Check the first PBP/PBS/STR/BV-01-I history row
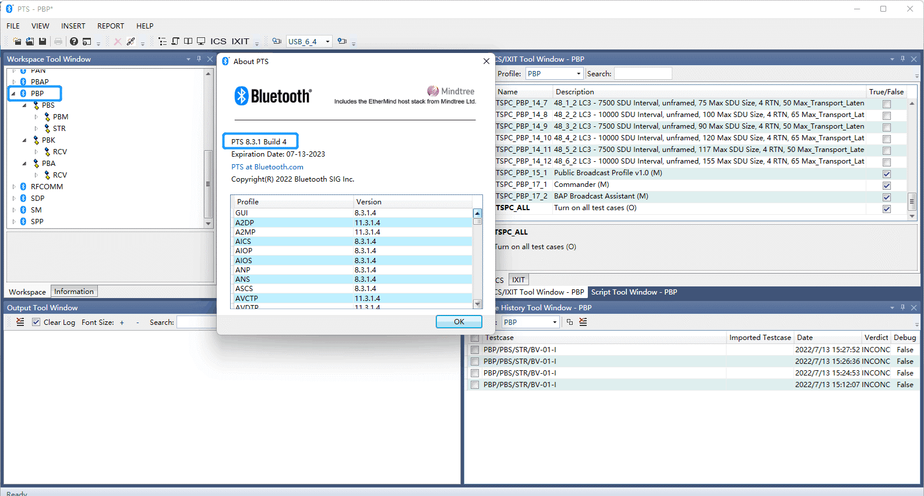The height and width of the screenshot is (496, 924). [475, 350]
